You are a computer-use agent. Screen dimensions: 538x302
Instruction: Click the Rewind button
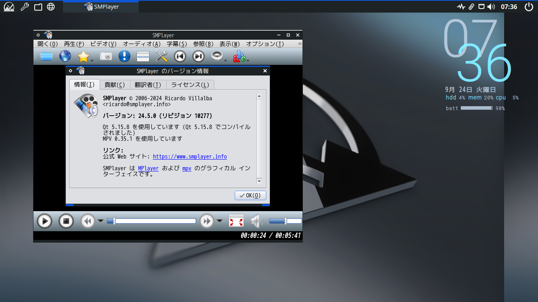click(x=87, y=221)
